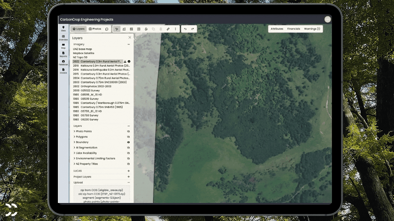The height and width of the screenshot is (221, 394).
Task: Open the FieldScan sidebar item
Action: pyautogui.click(x=64, y=63)
